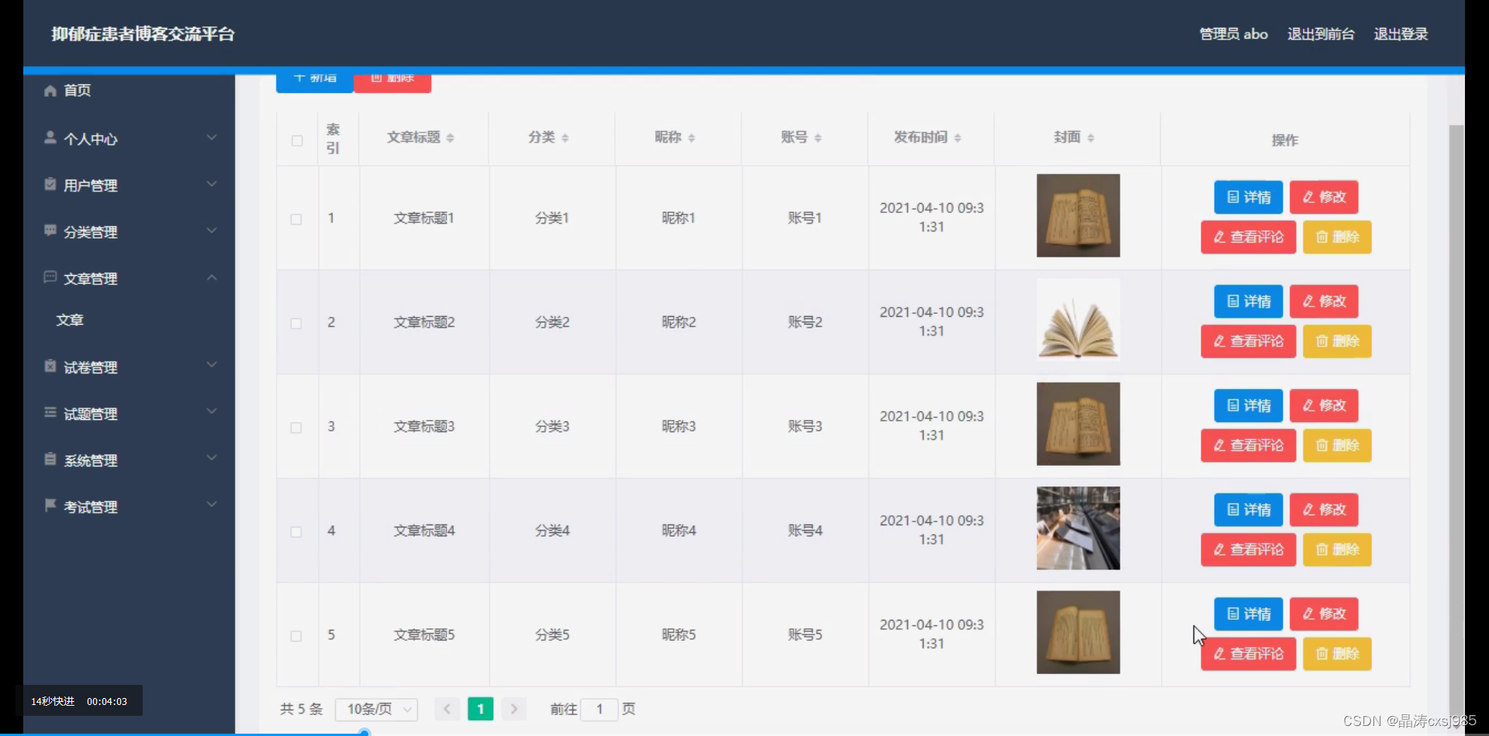Image resolution: width=1489 pixels, height=736 pixels.
Task: Click the 新增 add button
Action: (314, 77)
